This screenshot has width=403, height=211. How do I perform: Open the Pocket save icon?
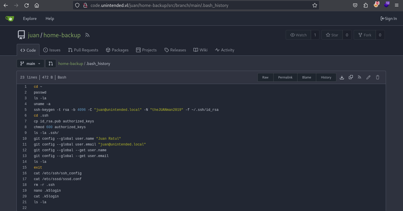[355, 5]
